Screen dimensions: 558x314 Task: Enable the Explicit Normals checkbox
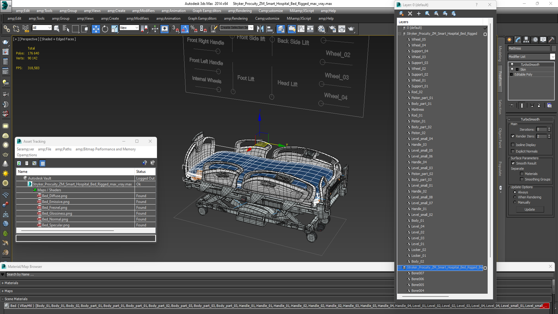(x=513, y=151)
